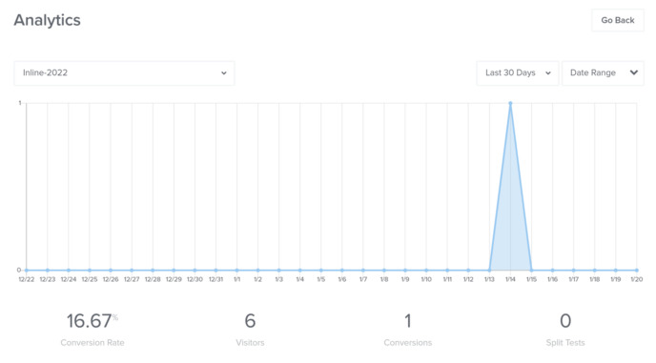Click the data point at 1/15
The image size is (656, 363).
[531, 271]
